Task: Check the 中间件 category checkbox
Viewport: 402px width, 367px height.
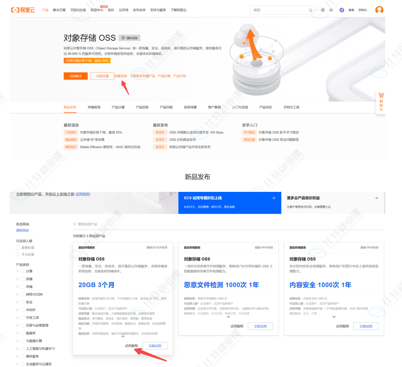Action: click(x=23, y=310)
